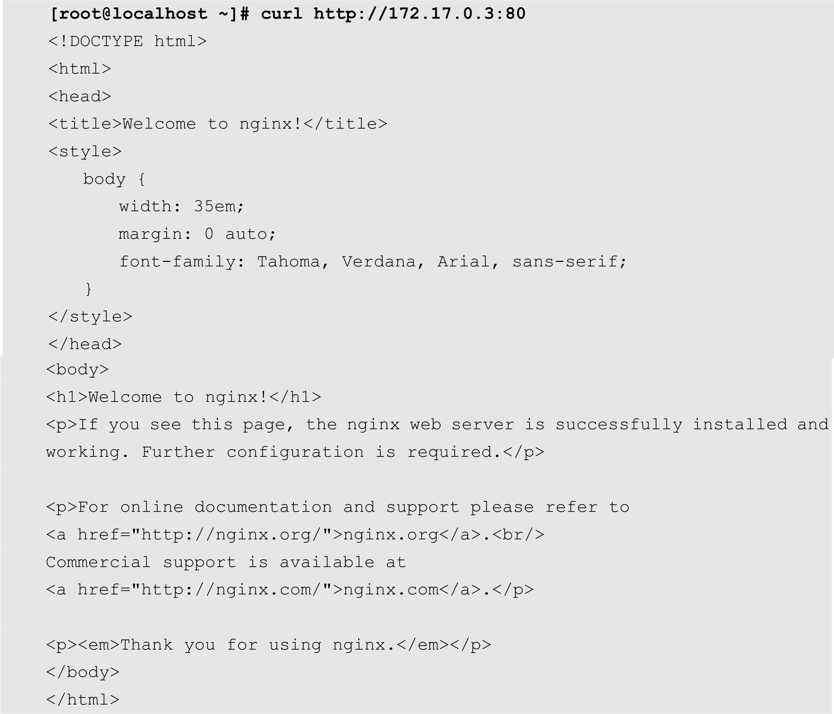Click the font-family declaration line
The width and height of the screenshot is (834, 714).
[373, 261]
